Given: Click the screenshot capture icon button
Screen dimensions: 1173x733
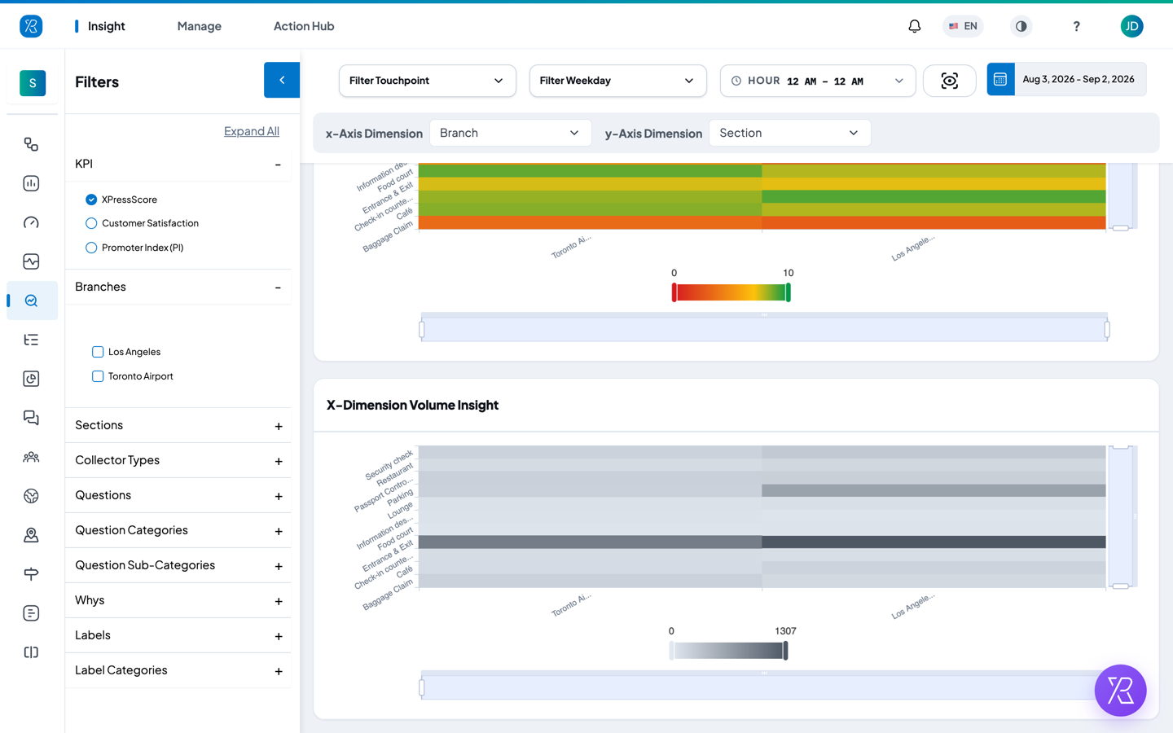Looking at the screenshot, I should click(x=949, y=81).
